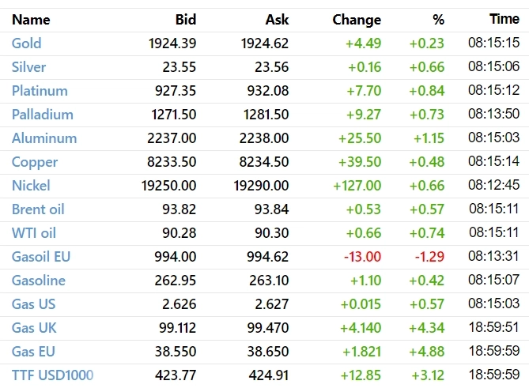Viewport: 529px width, 392px height.
Task: Click the Gas EU link
Action: click(x=33, y=352)
